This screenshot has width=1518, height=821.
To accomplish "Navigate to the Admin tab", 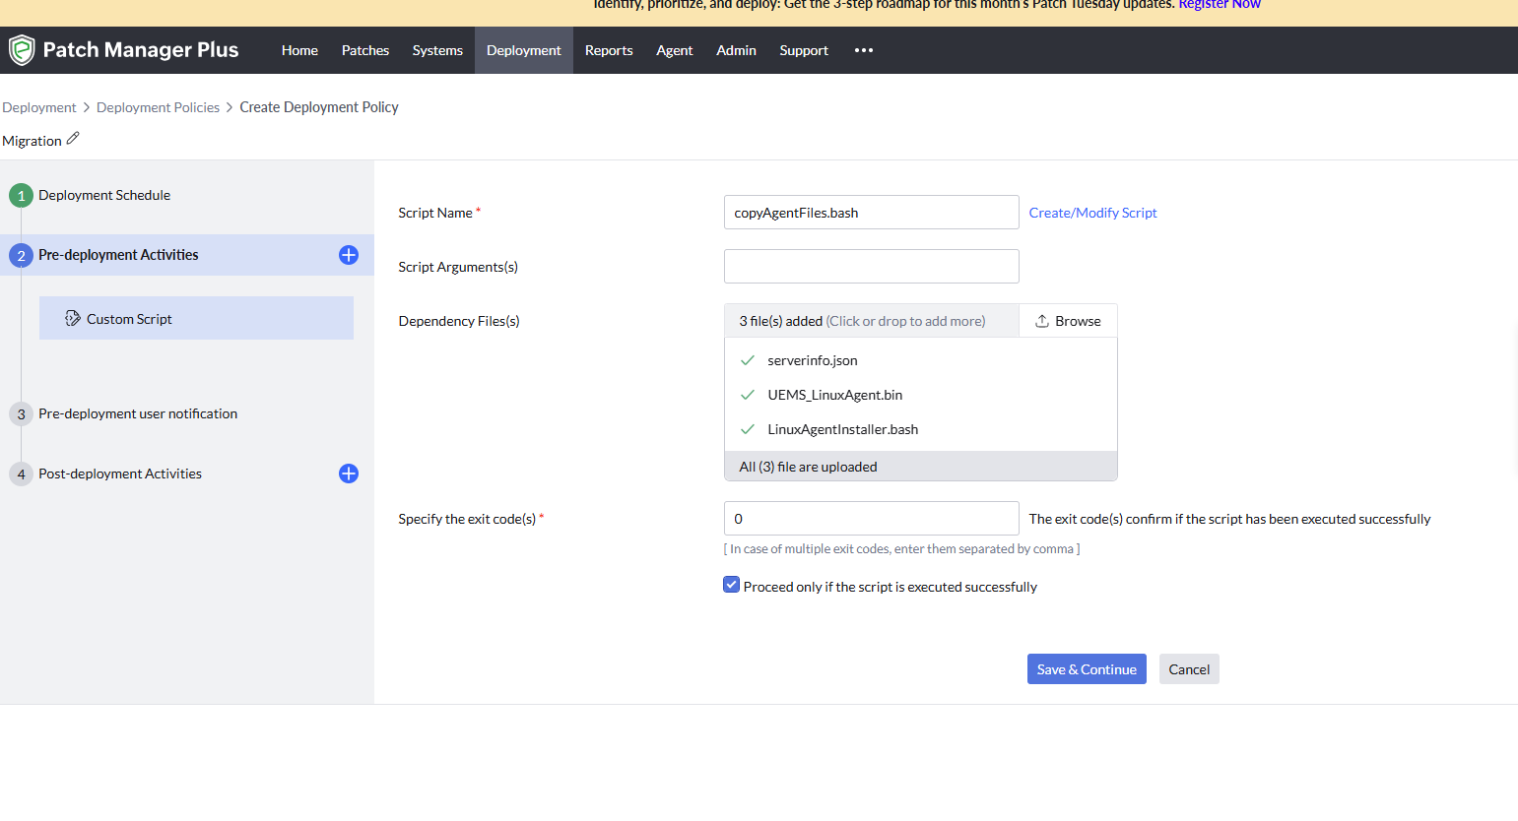I will pos(736,50).
